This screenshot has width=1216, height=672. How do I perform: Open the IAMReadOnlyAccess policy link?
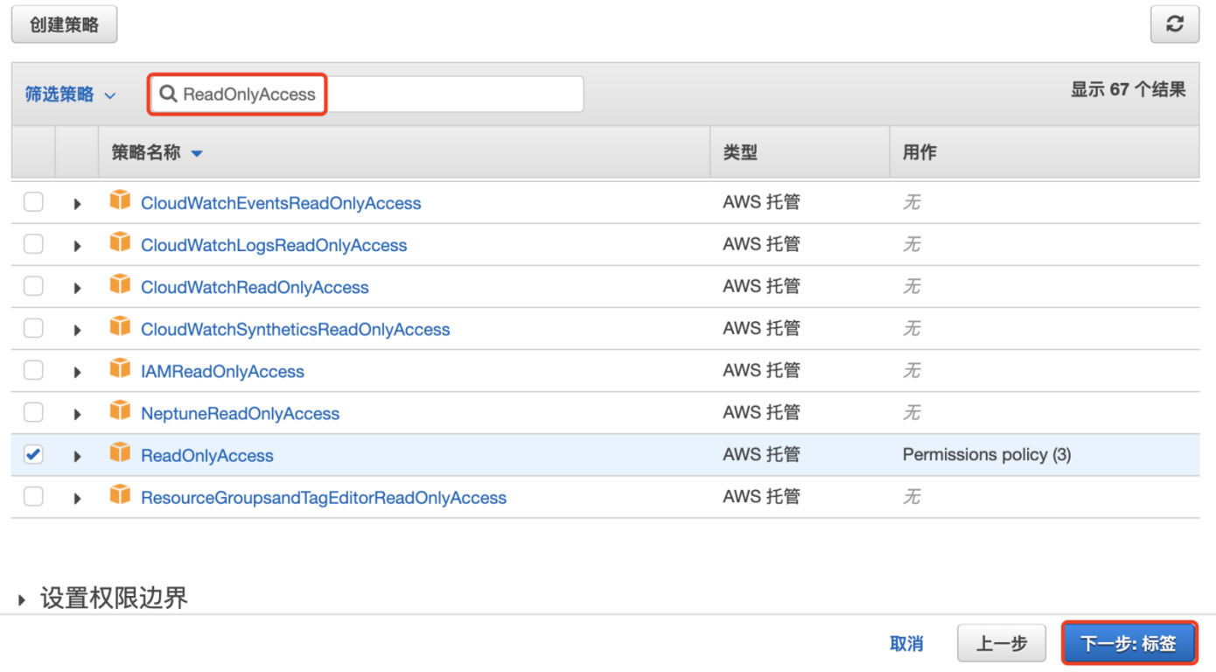click(x=222, y=371)
